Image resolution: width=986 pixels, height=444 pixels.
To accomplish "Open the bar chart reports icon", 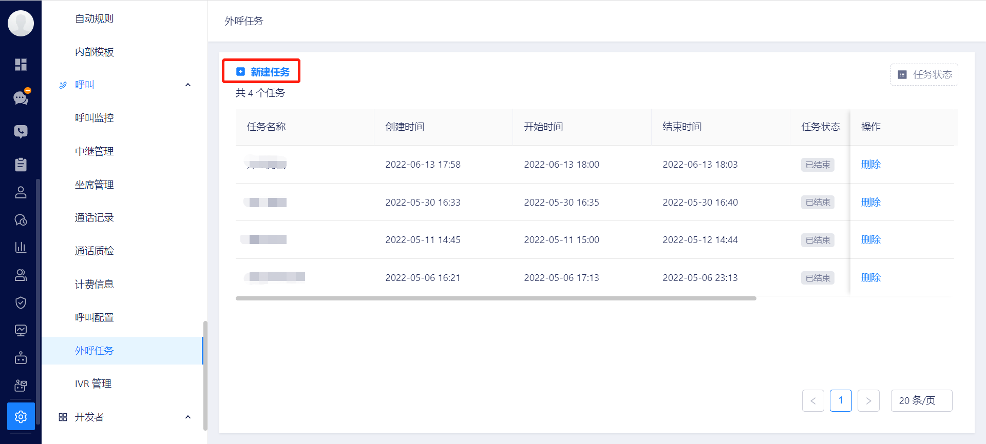I will point(21,247).
